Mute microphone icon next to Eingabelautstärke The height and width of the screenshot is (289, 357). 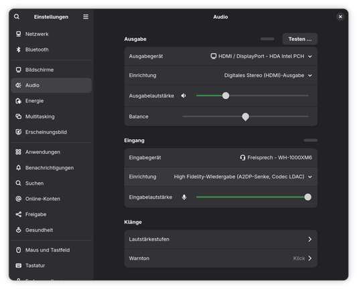click(184, 197)
